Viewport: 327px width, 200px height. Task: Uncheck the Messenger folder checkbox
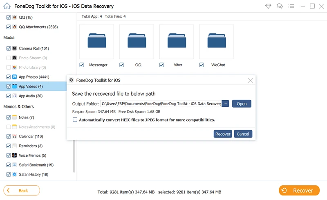click(x=82, y=65)
